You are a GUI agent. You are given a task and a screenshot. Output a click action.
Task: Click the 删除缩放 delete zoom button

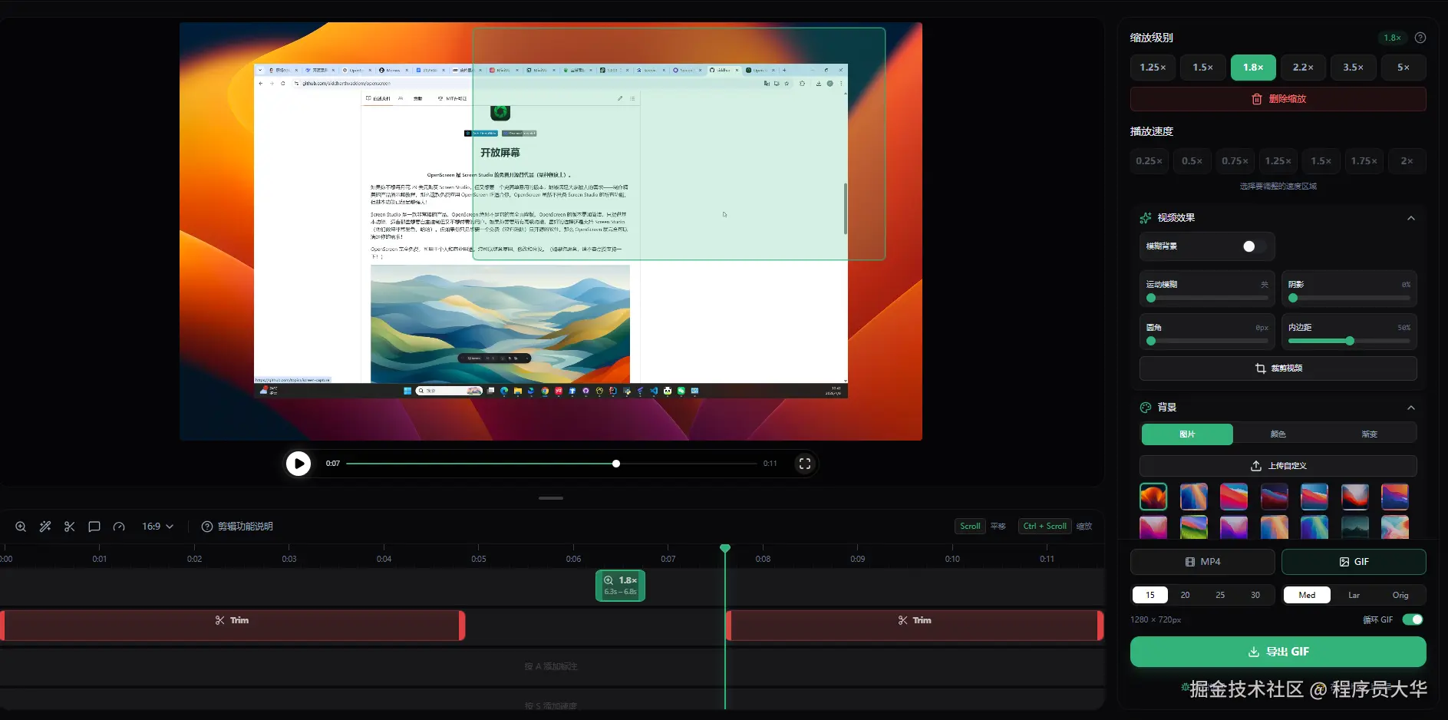pos(1278,99)
